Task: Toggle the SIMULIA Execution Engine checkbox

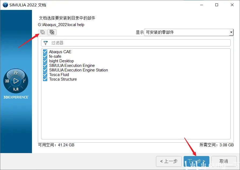Action: tap(45, 66)
